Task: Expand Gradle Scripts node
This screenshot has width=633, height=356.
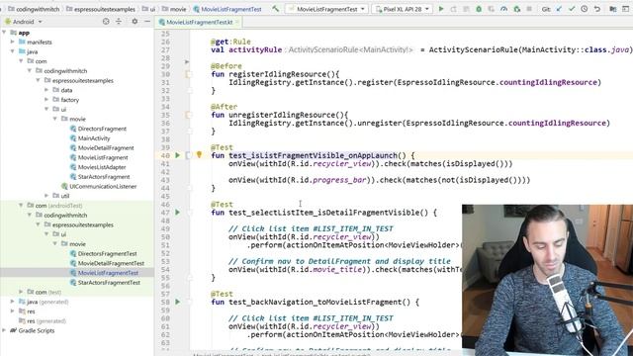Action: (4, 330)
